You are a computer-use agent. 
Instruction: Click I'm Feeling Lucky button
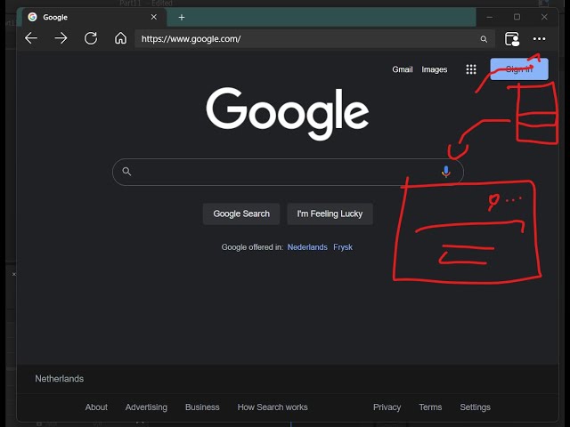point(330,213)
